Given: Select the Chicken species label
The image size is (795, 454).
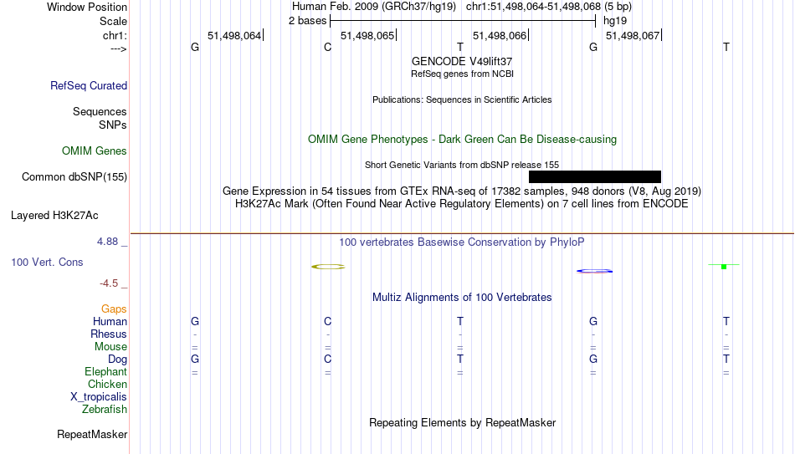Looking at the screenshot, I should [x=107, y=384].
